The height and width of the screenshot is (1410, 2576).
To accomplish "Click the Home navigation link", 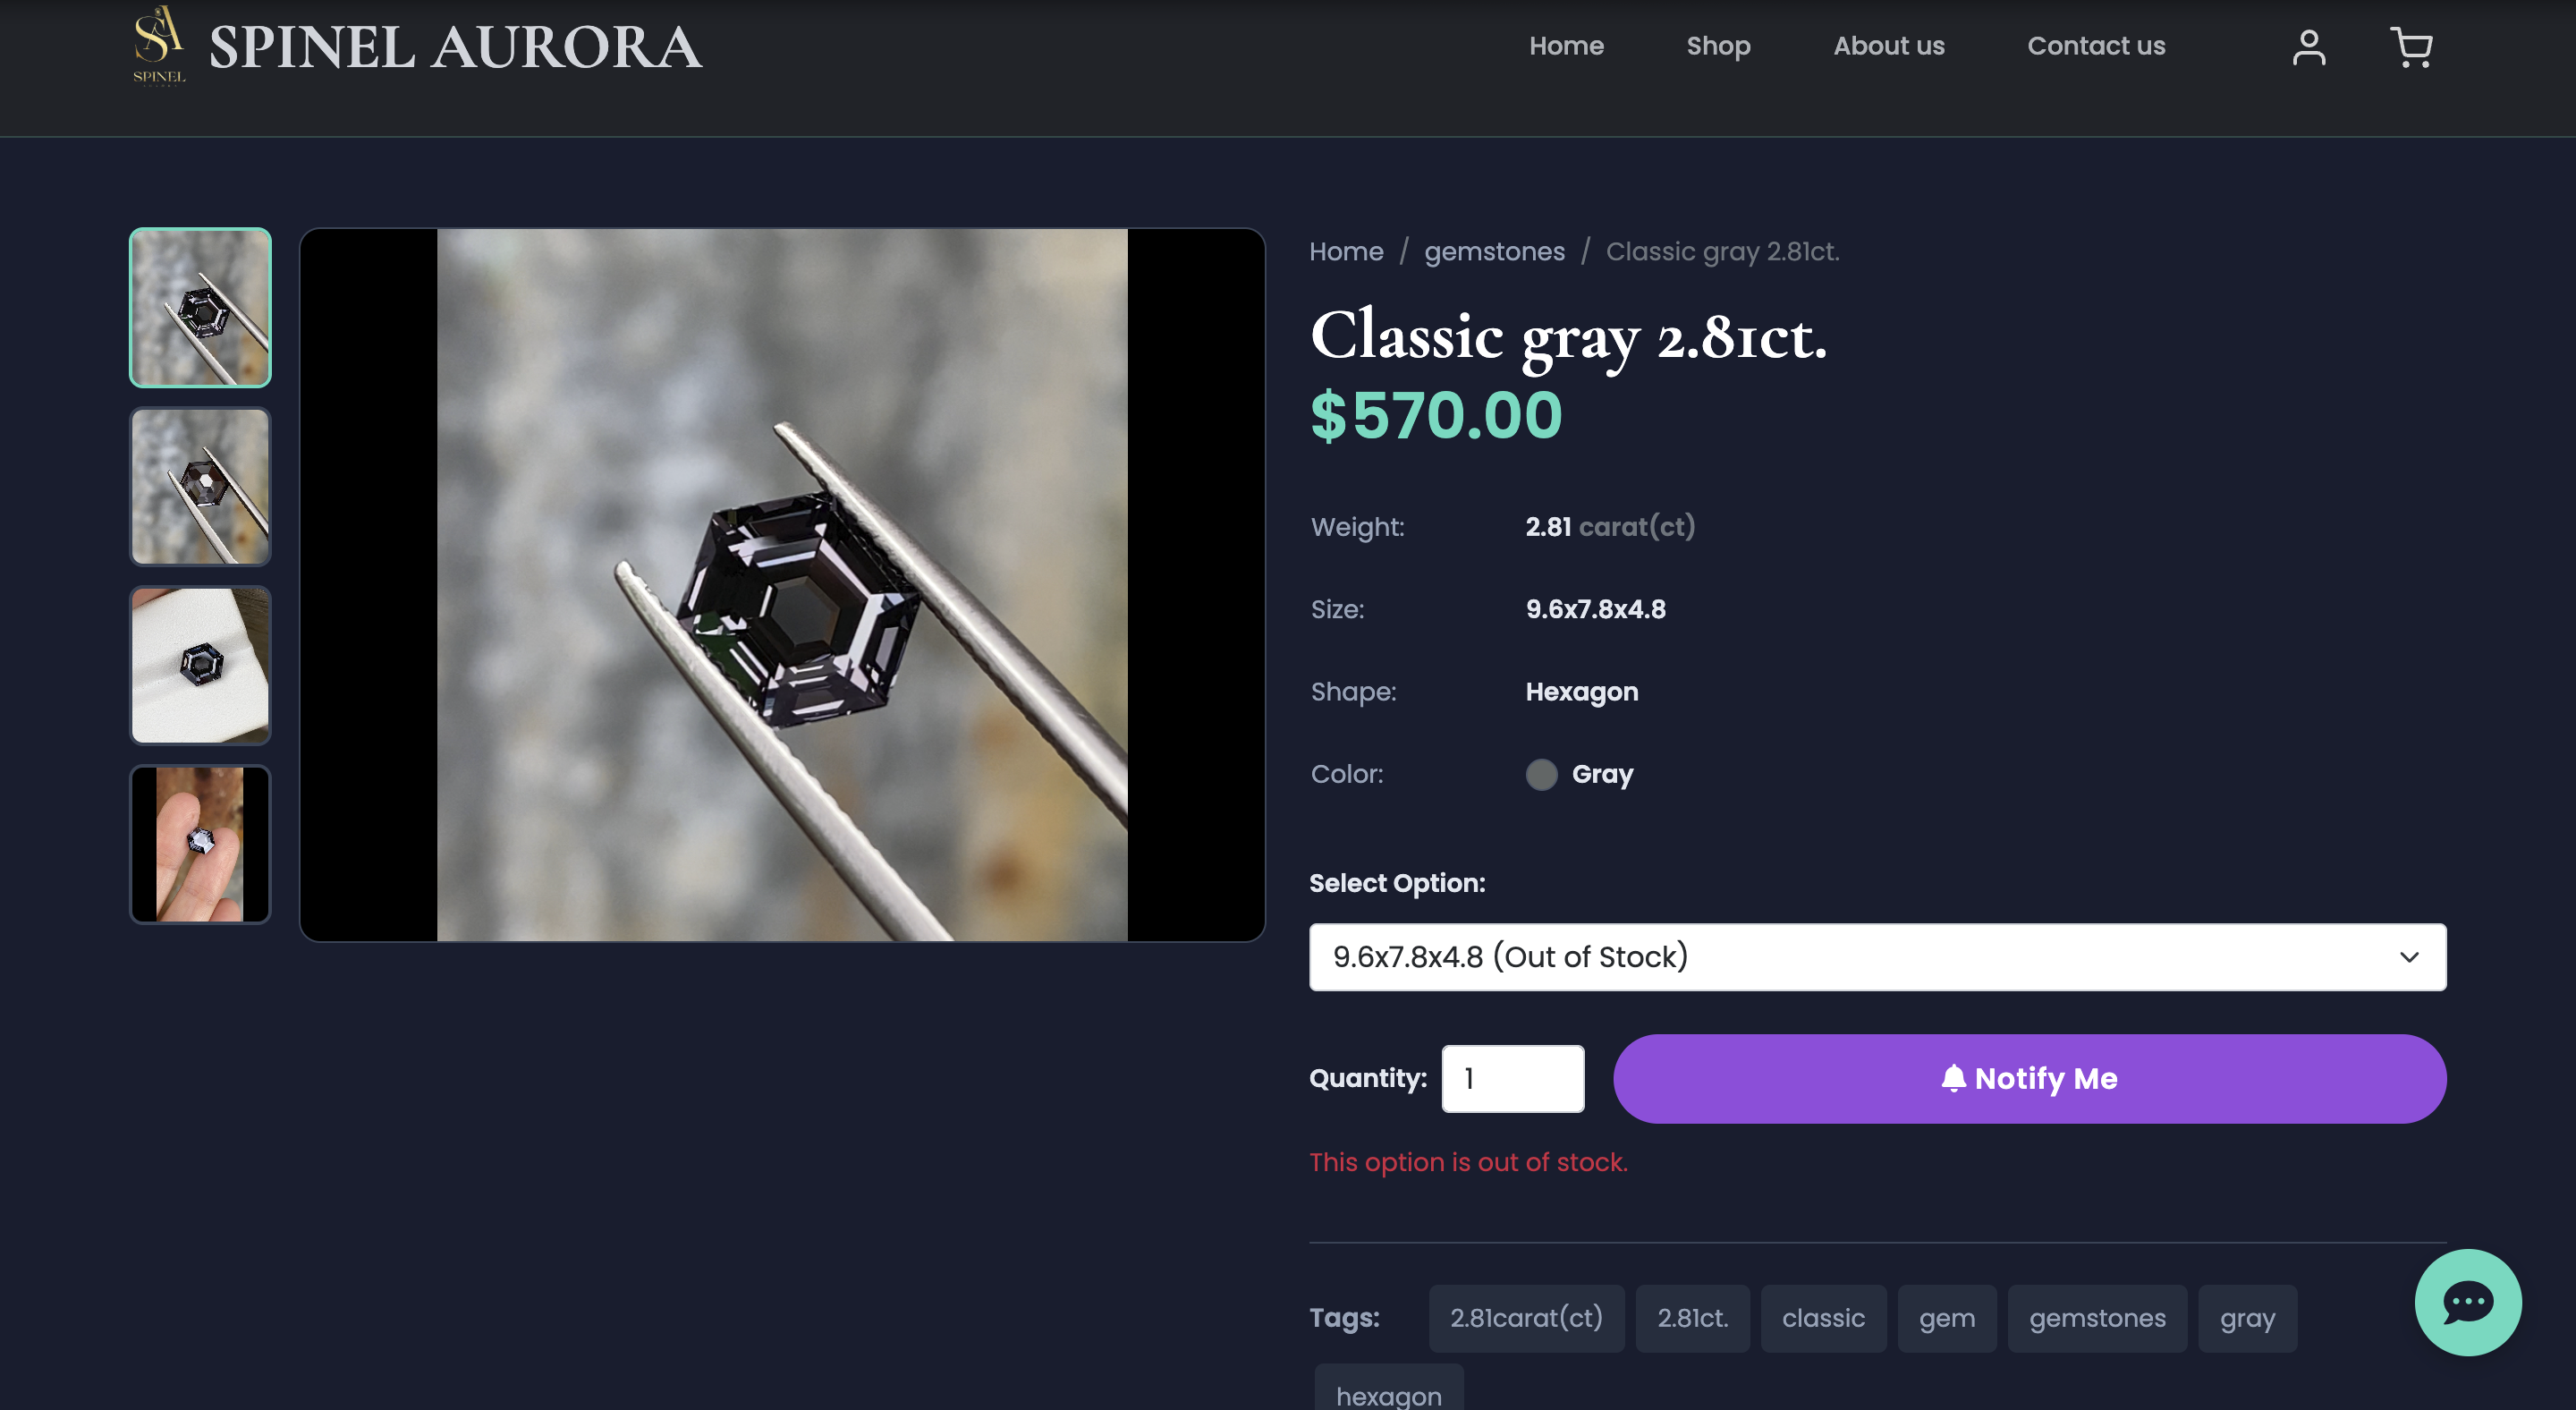I will [x=1566, y=46].
